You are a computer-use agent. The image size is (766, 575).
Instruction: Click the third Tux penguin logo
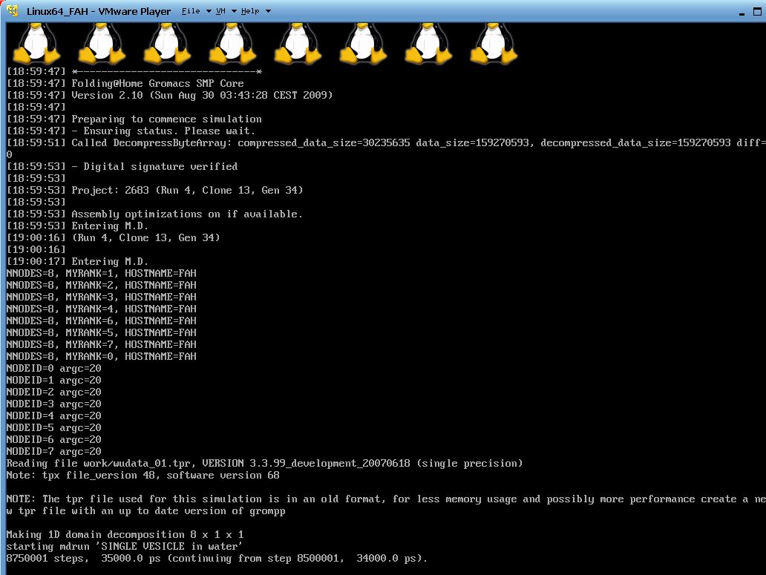click(168, 44)
